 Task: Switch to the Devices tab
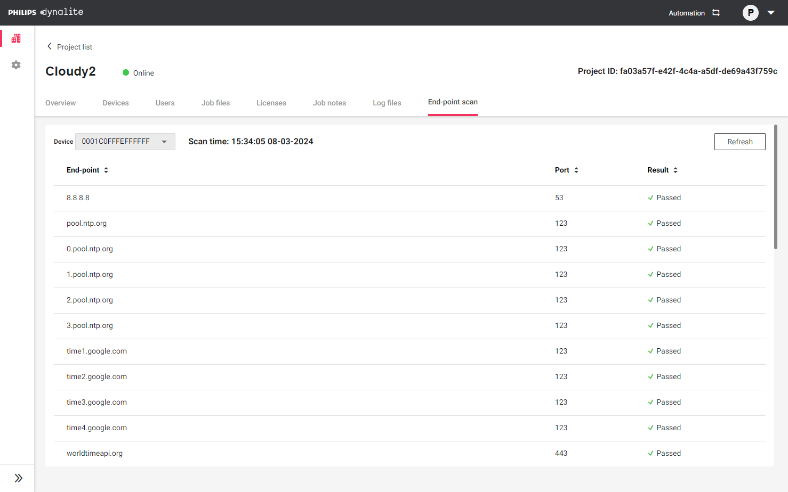click(116, 103)
